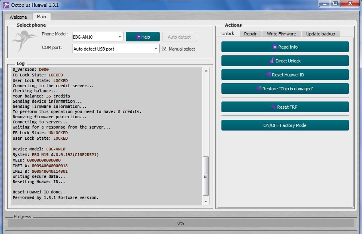Viewport: 362px width, 234px height.
Task: Click "Waiting for a response from the server..."
Action: coord(62,127)
